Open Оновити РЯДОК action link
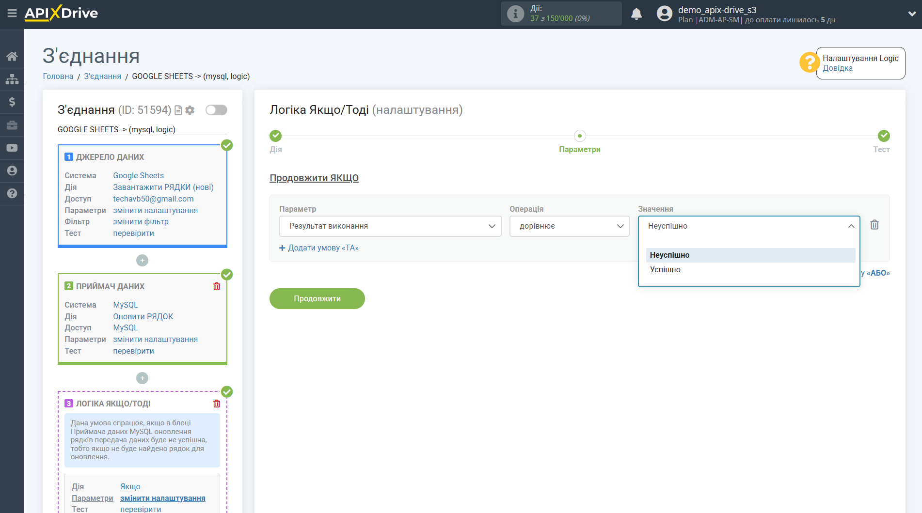 (x=143, y=317)
